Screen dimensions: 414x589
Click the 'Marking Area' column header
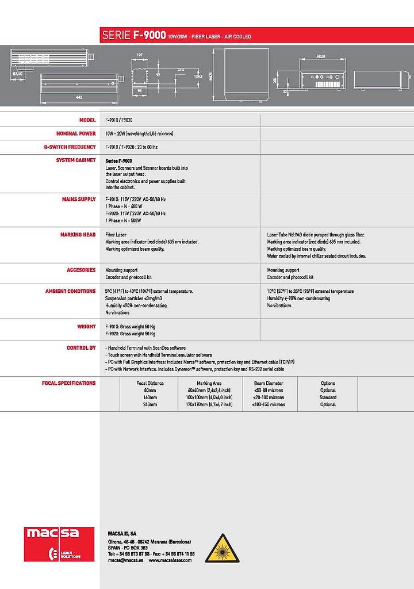pyautogui.click(x=209, y=383)
